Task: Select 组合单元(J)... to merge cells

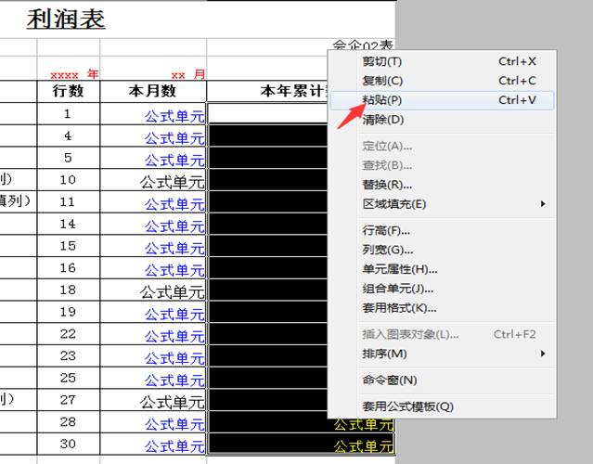Action: click(x=398, y=289)
